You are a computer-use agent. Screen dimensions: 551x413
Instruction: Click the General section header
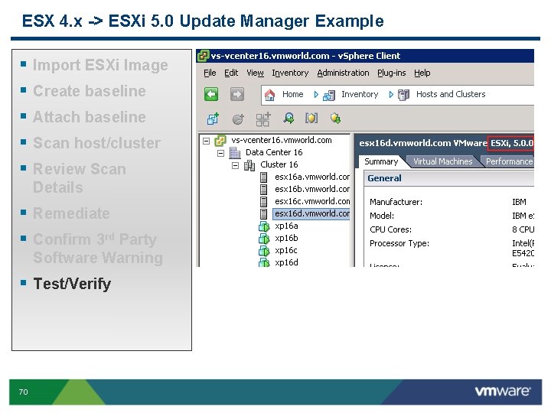tap(449, 178)
